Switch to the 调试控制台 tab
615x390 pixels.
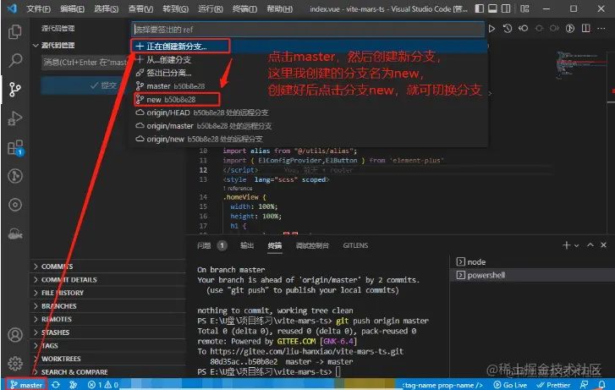coord(312,245)
